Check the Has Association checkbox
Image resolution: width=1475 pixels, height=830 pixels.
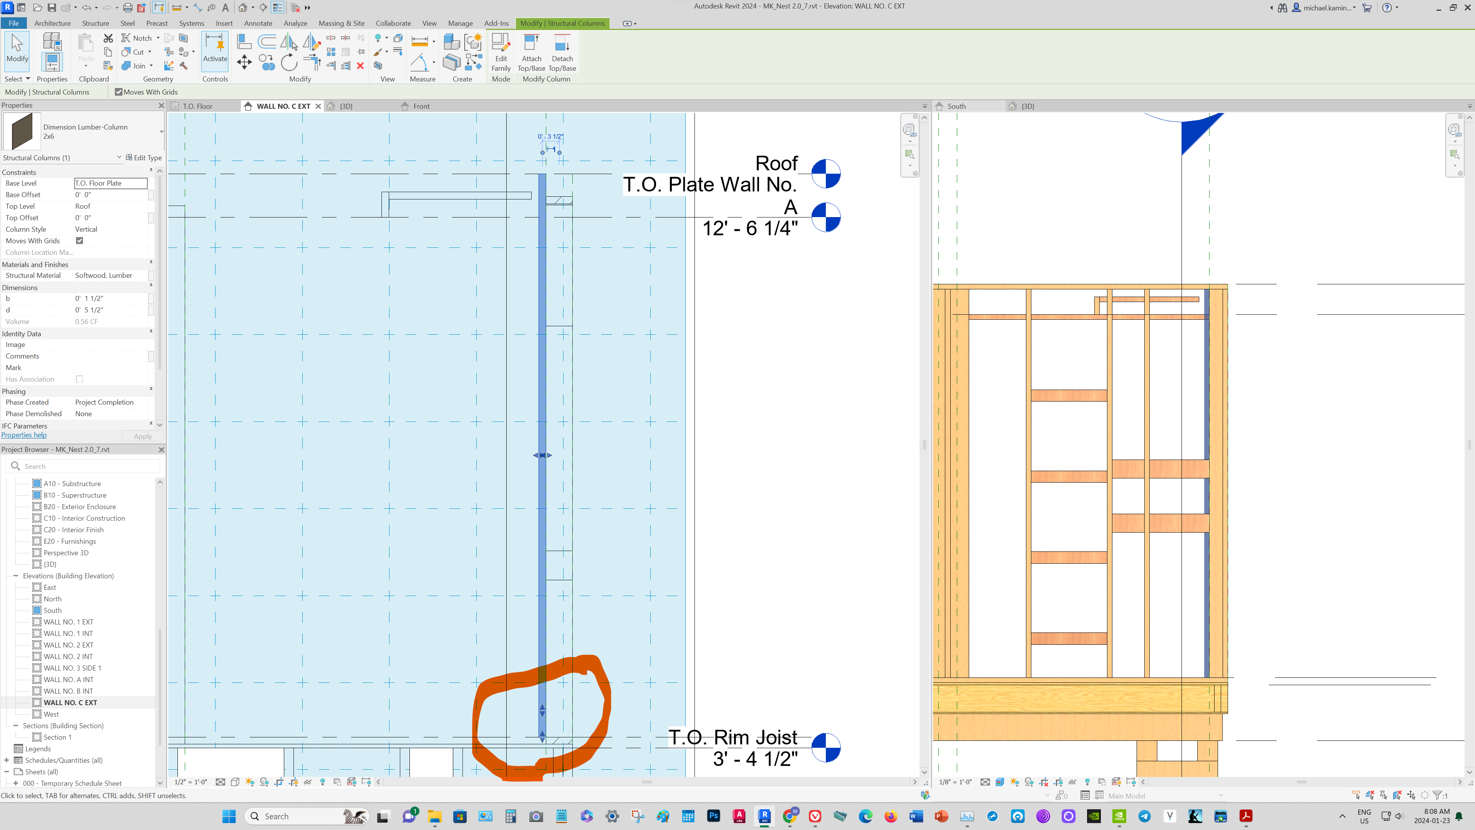pos(80,378)
